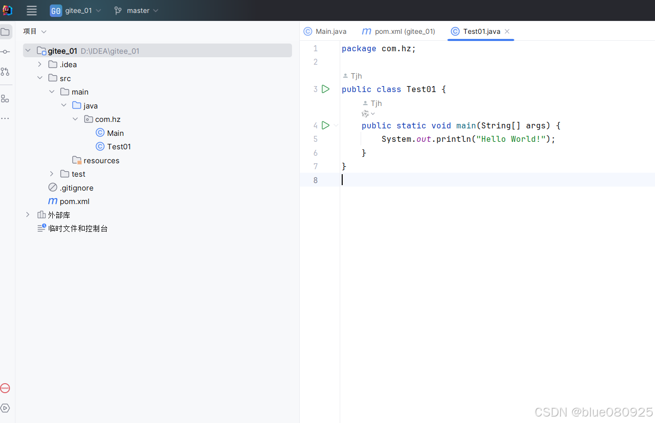The height and width of the screenshot is (423, 655).
Task: Select Main class in project tree
Action: coord(116,133)
